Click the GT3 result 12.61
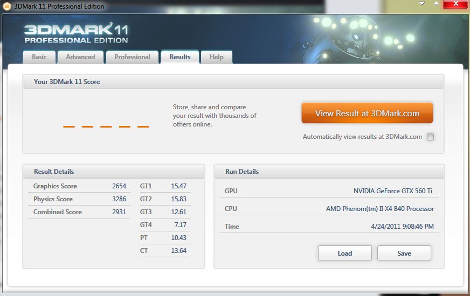470x296 pixels. point(178,212)
